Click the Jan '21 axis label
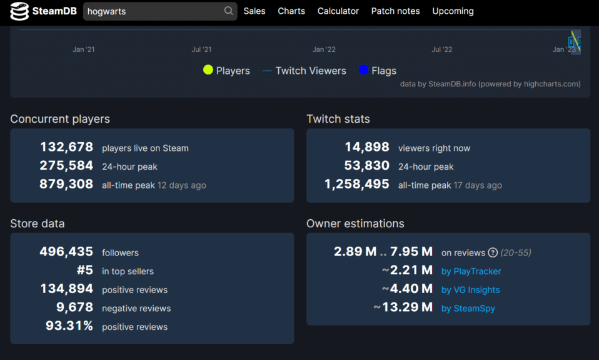Image resolution: width=599 pixels, height=360 pixels. coord(84,49)
